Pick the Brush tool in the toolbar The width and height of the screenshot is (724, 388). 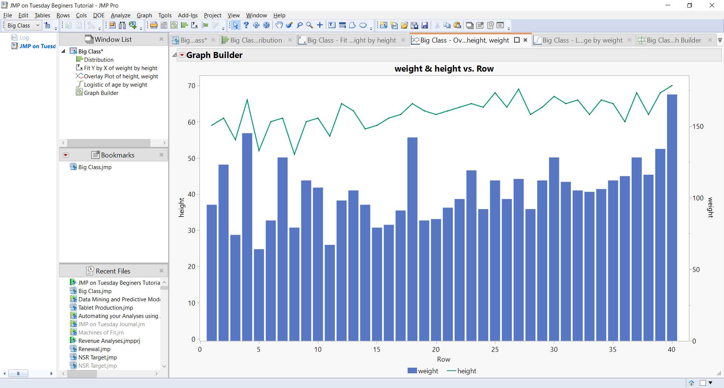pos(289,25)
